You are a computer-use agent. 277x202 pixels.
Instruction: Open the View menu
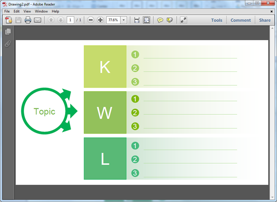coord(27,11)
